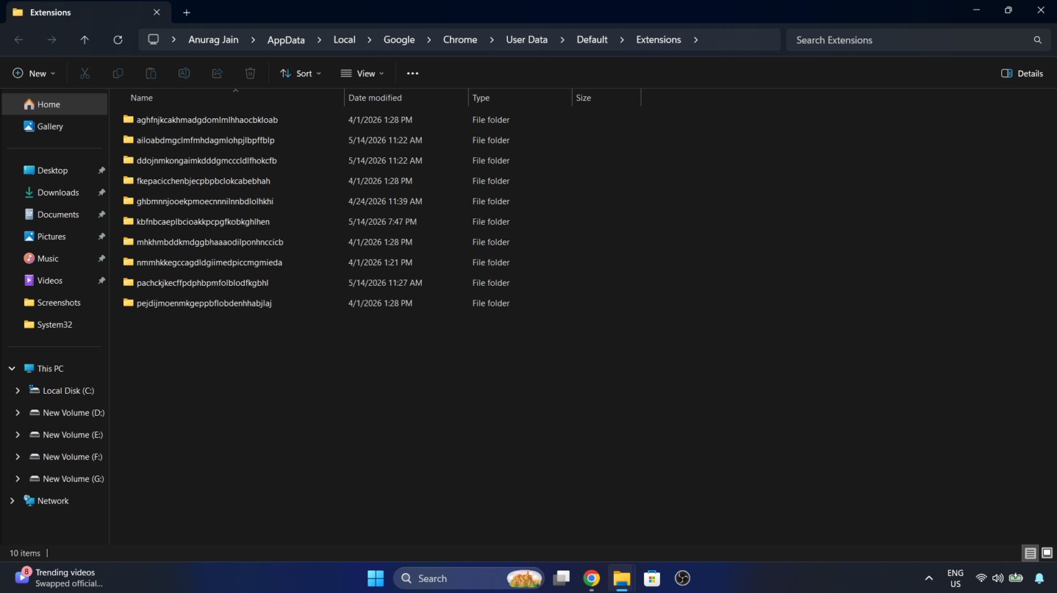Switch to large thumbnails view icon
The width and height of the screenshot is (1057, 593).
(1047, 553)
